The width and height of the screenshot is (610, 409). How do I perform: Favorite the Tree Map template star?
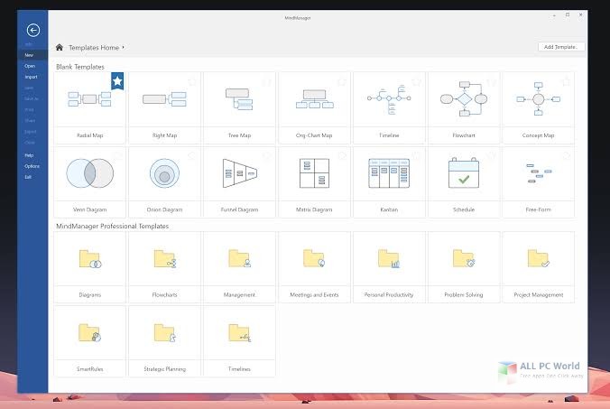[267, 82]
